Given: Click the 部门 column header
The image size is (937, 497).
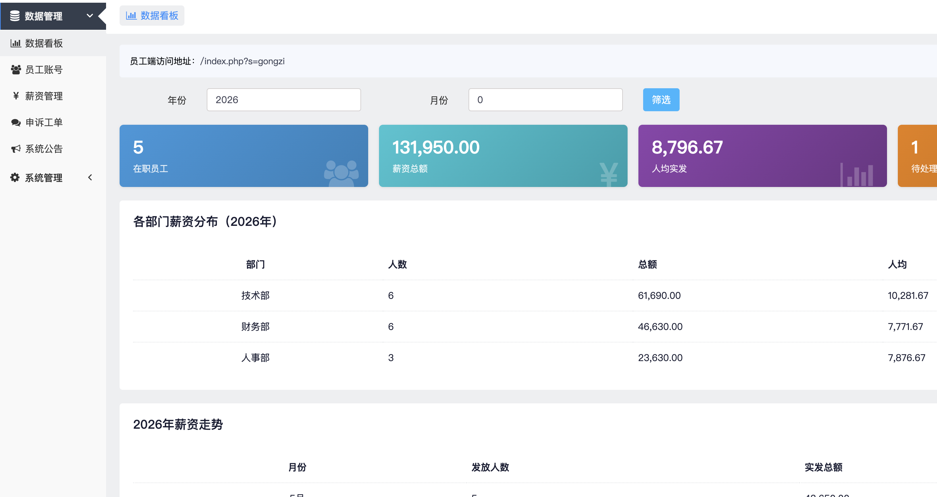Looking at the screenshot, I should (x=255, y=264).
